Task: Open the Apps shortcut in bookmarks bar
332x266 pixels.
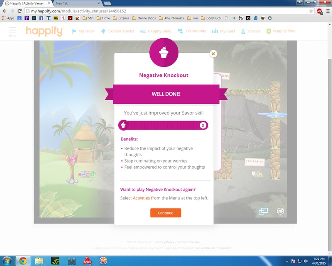Action: pos(8,18)
